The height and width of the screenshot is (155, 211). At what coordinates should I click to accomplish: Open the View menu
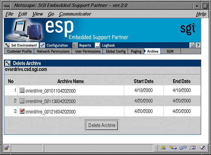click(x=38, y=14)
